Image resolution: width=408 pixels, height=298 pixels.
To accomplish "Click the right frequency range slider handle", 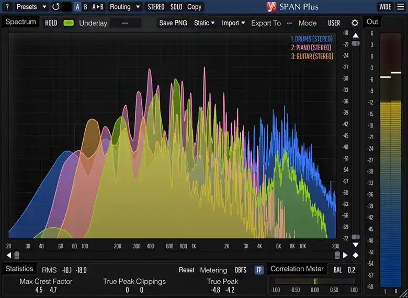I will coord(337,255).
